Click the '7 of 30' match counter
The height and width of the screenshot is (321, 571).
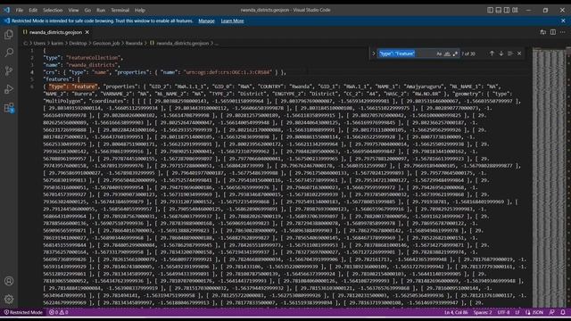pos(468,53)
